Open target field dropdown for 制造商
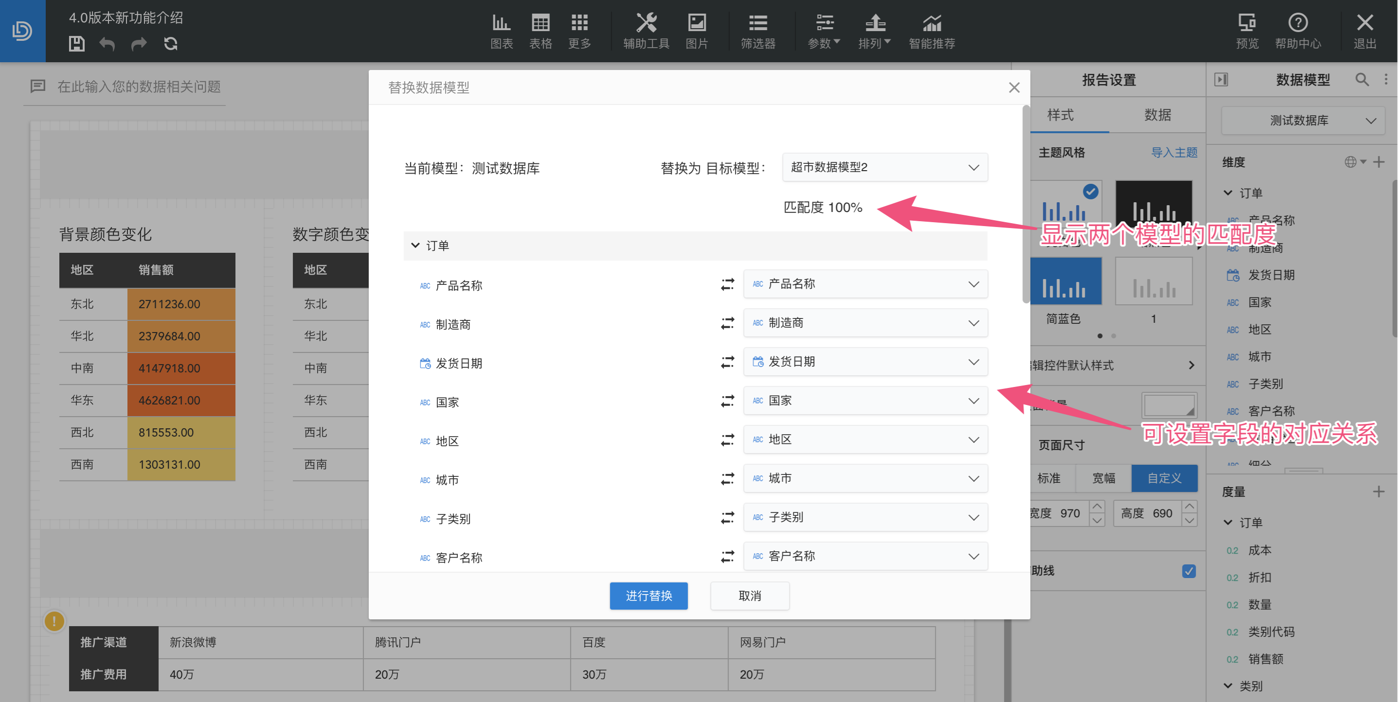Screen dimensions: 1398x702 coord(865,323)
